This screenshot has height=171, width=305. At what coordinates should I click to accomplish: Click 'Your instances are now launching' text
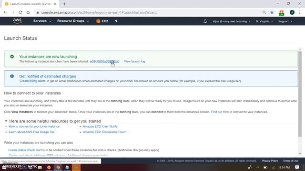point(48,57)
